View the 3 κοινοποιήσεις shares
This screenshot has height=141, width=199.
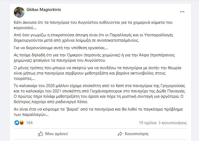coord(173,123)
